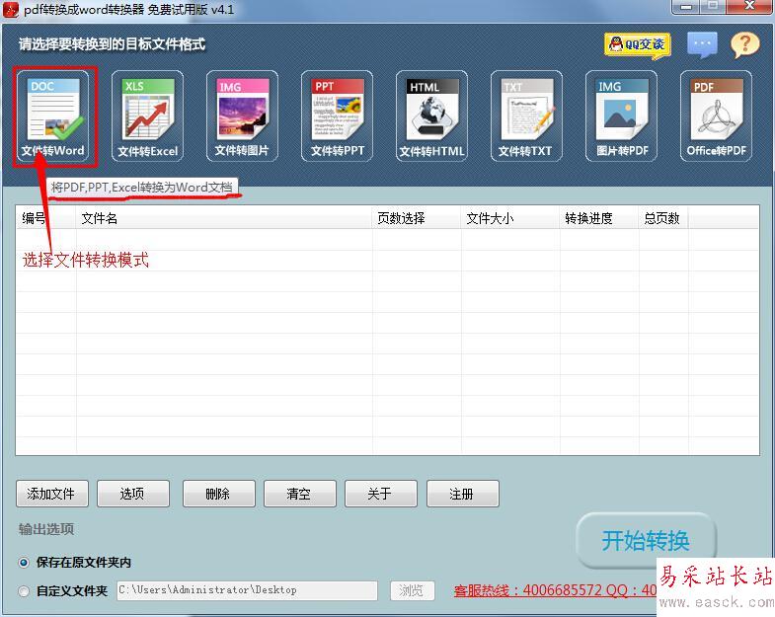775x617 pixels.
Task: Minimize the converter window
Action: pos(685,7)
